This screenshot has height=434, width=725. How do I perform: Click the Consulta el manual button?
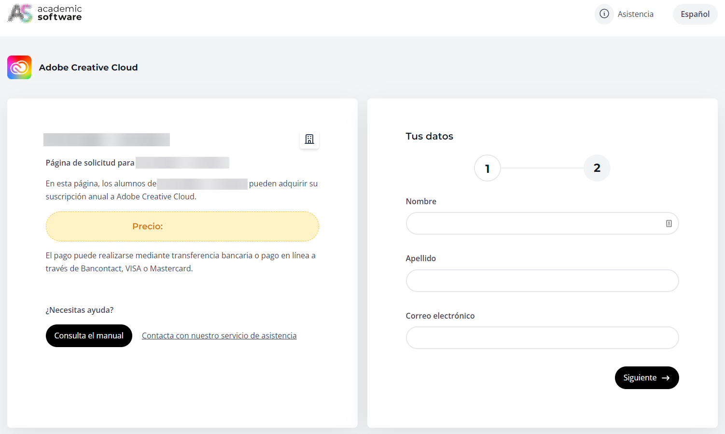point(89,336)
